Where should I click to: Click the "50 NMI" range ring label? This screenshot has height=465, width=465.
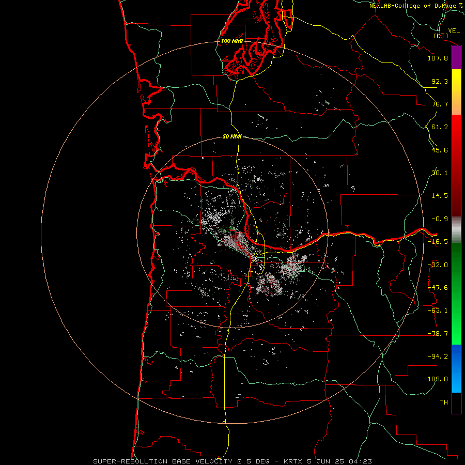click(232, 137)
